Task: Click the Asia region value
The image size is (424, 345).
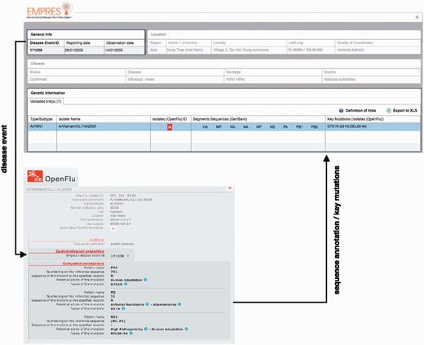Action: (x=153, y=50)
